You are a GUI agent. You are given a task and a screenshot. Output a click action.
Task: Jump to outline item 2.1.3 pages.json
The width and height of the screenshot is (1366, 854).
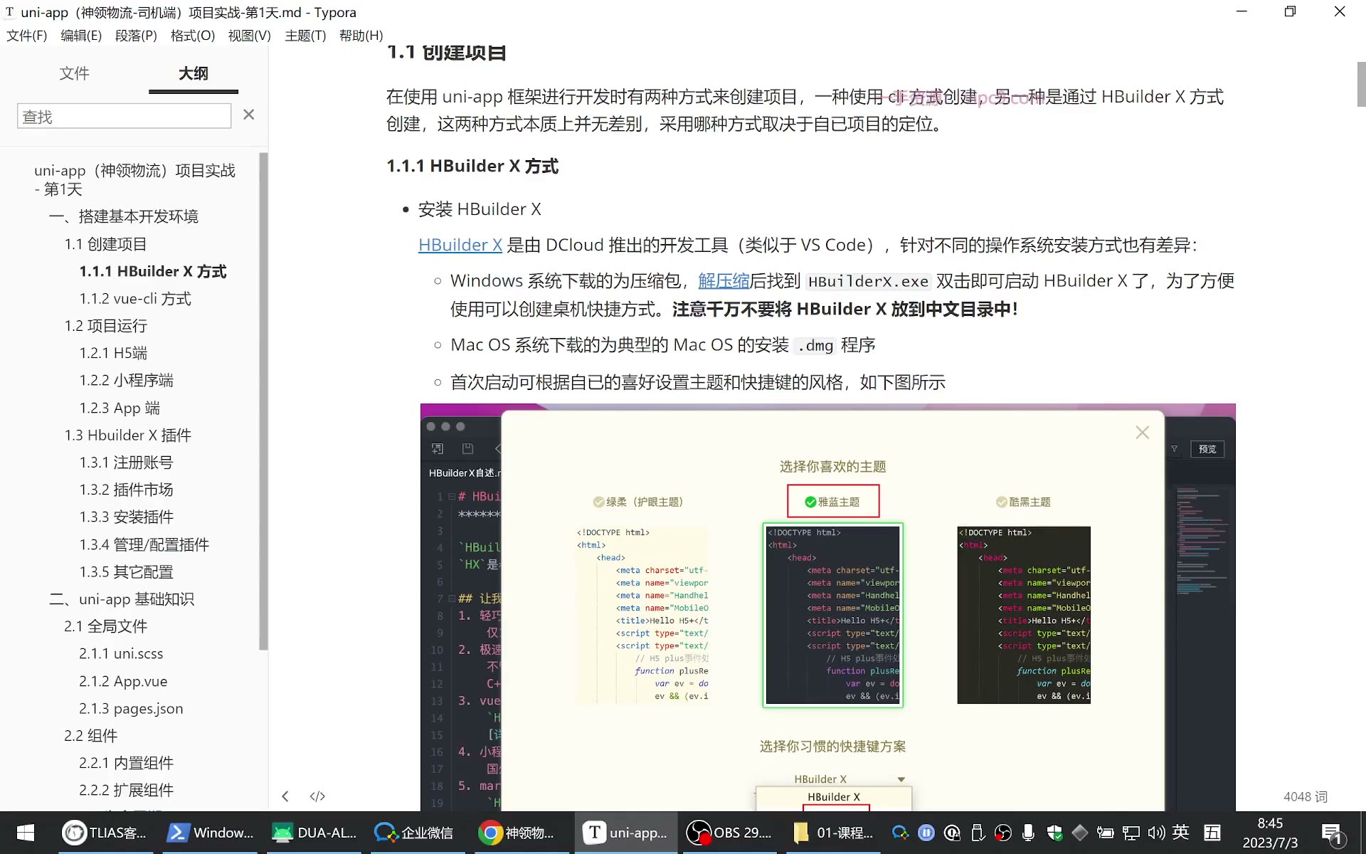[131, 708]
